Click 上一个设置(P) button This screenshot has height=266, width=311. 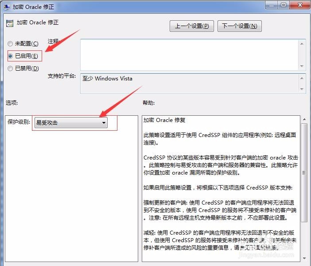click(192, 26)
